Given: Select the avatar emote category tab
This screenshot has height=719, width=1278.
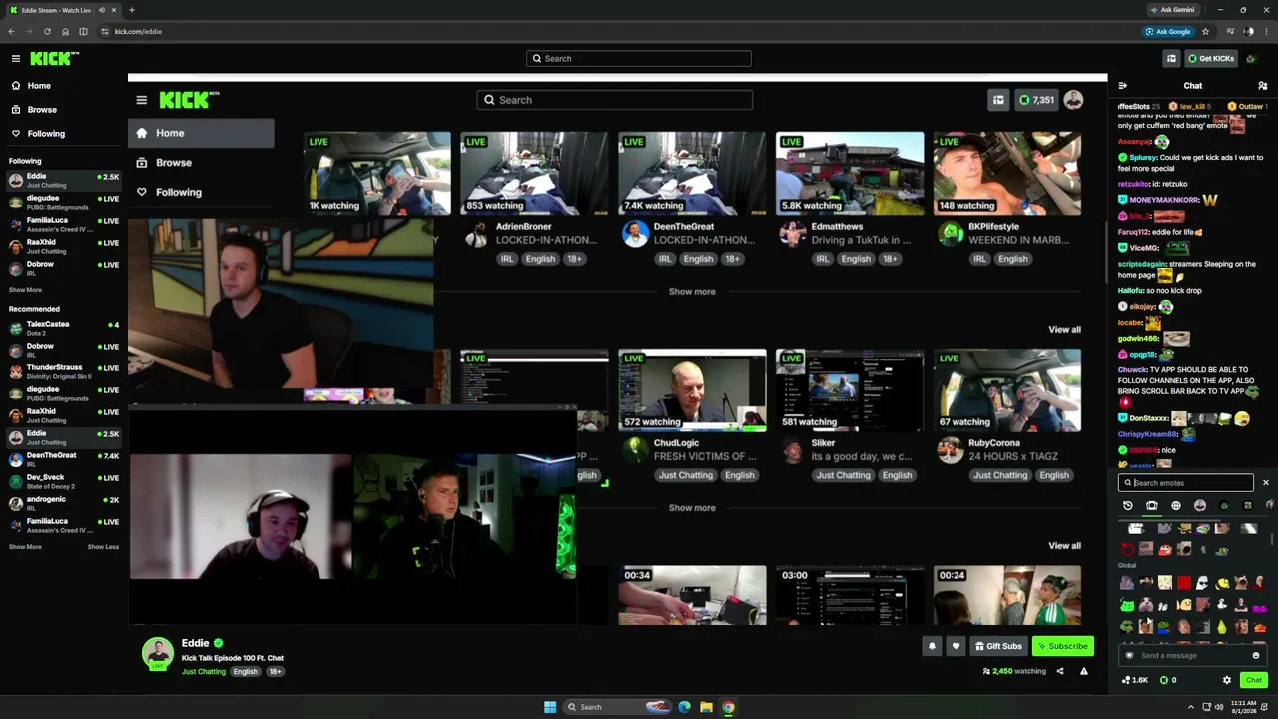Looking at the screenshot, I should point(1200,506).
